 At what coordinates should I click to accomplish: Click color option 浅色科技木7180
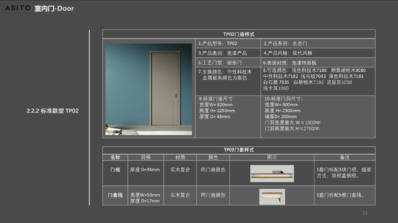309,70
